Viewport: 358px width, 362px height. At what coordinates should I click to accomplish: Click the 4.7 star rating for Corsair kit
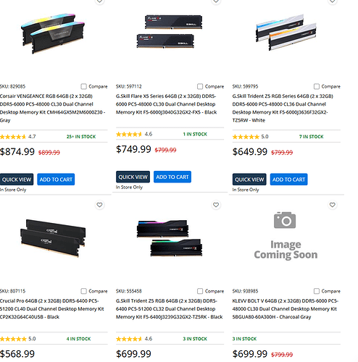[x=18, y=137]
